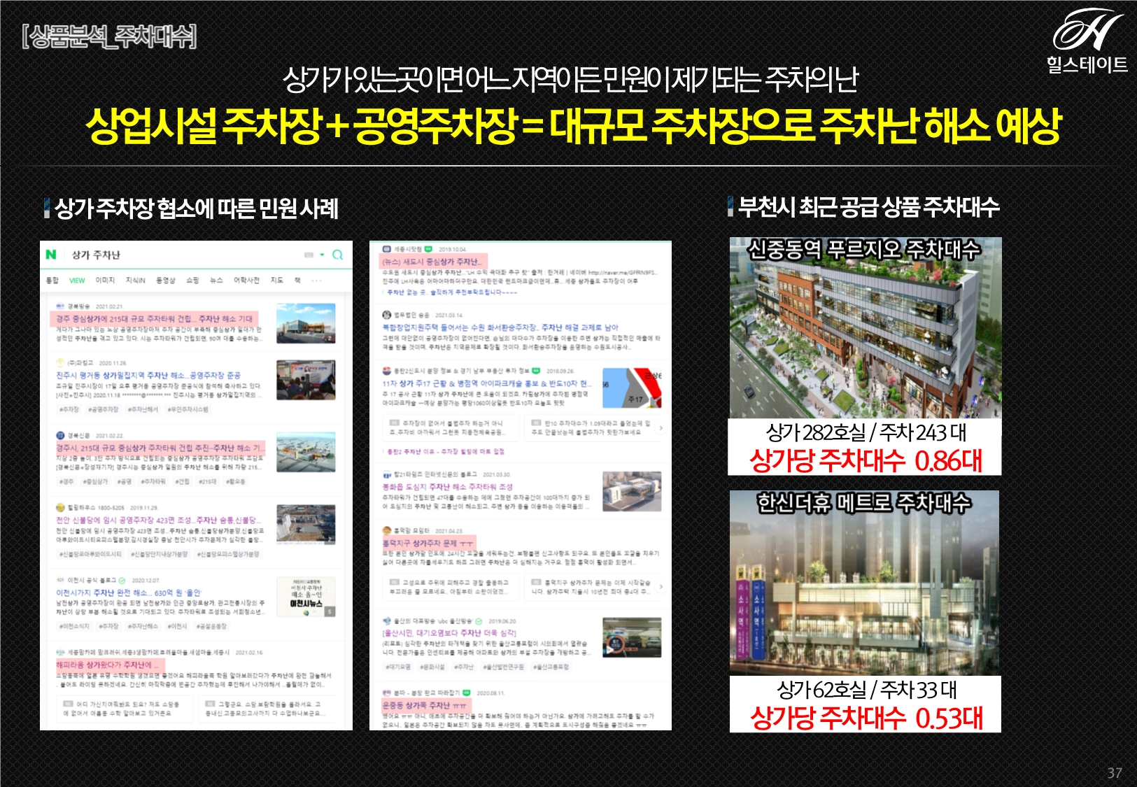Expand more replies arrow beside 반10 주차대수 comment
This screenshot has width=1137, height=787.
coord(661,428)
